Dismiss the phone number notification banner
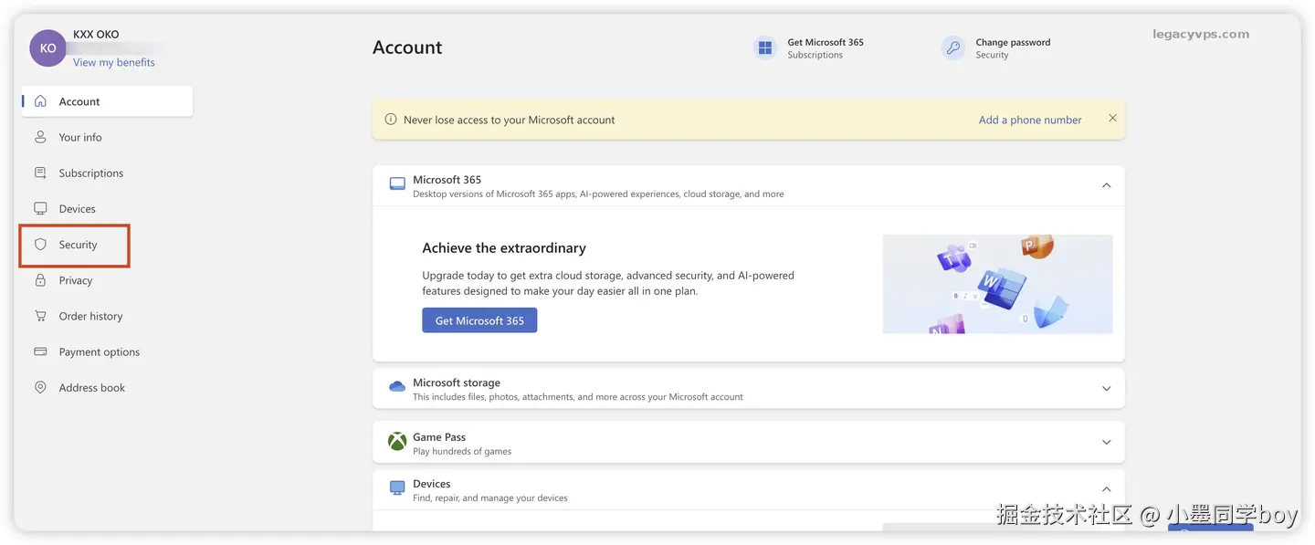 point(1112,119)
